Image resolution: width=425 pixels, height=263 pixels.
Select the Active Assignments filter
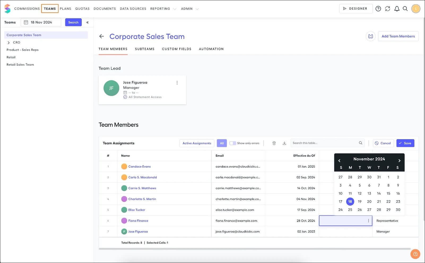pyautogui.click(x=197, y=143)
